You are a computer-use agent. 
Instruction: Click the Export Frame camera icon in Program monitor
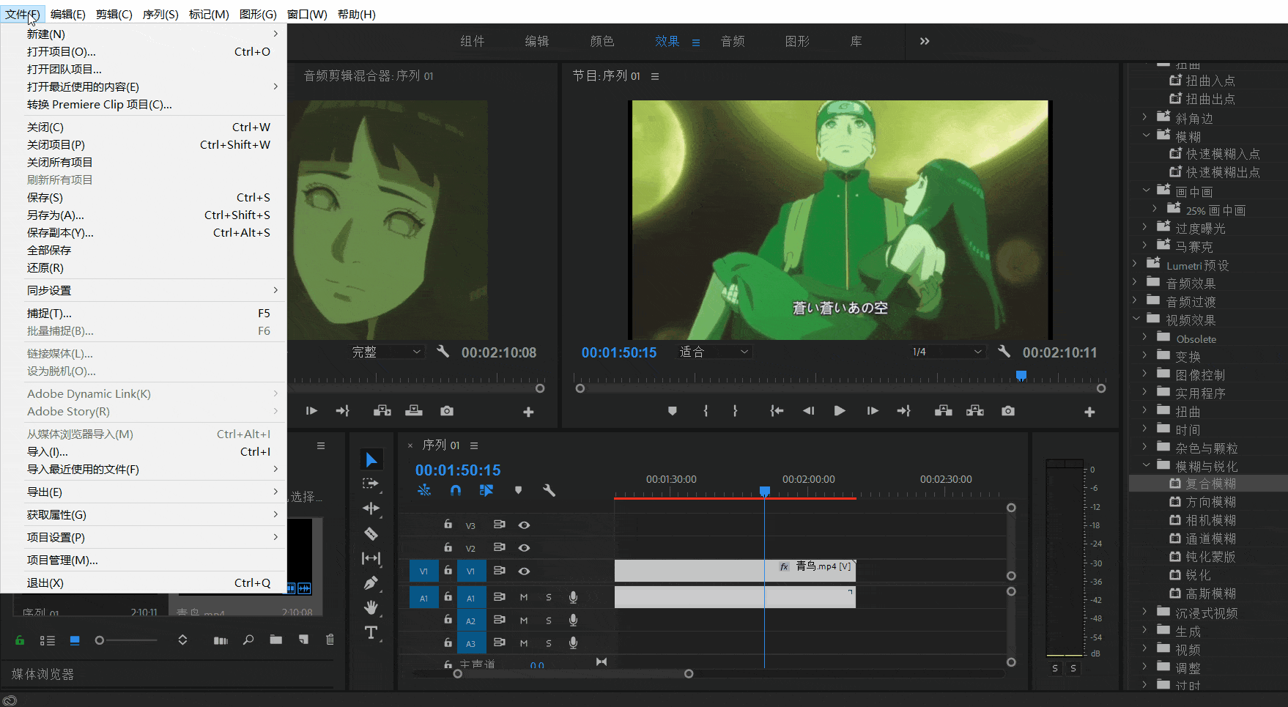[1007, 411]
